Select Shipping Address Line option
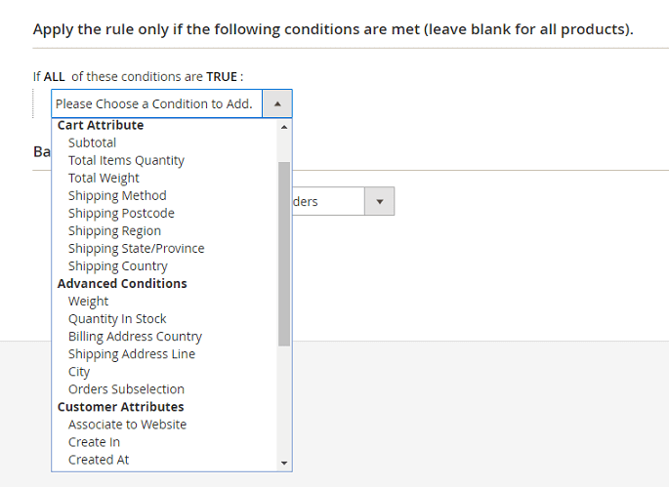This screenshot has width=669, height=487. 131,353
